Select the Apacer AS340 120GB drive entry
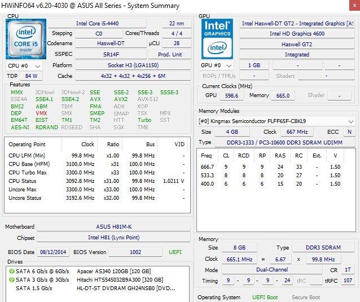Viewport: 360px width, 302px height. (114, 272)
